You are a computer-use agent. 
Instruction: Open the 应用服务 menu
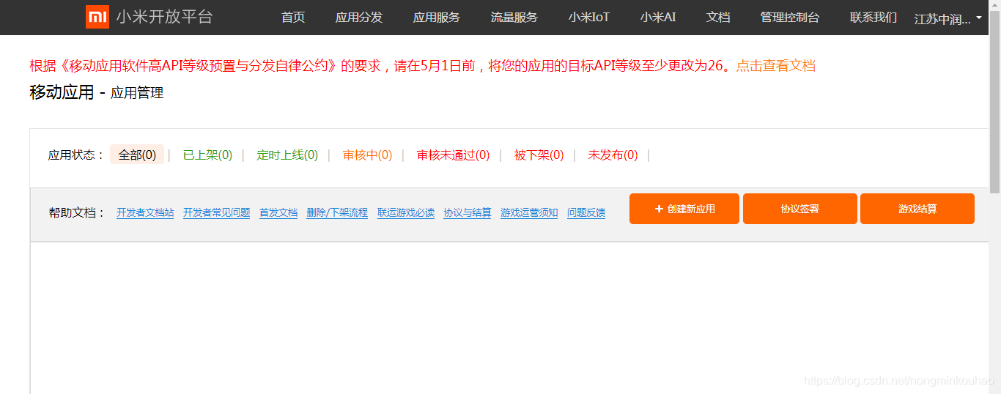point(437,18)
